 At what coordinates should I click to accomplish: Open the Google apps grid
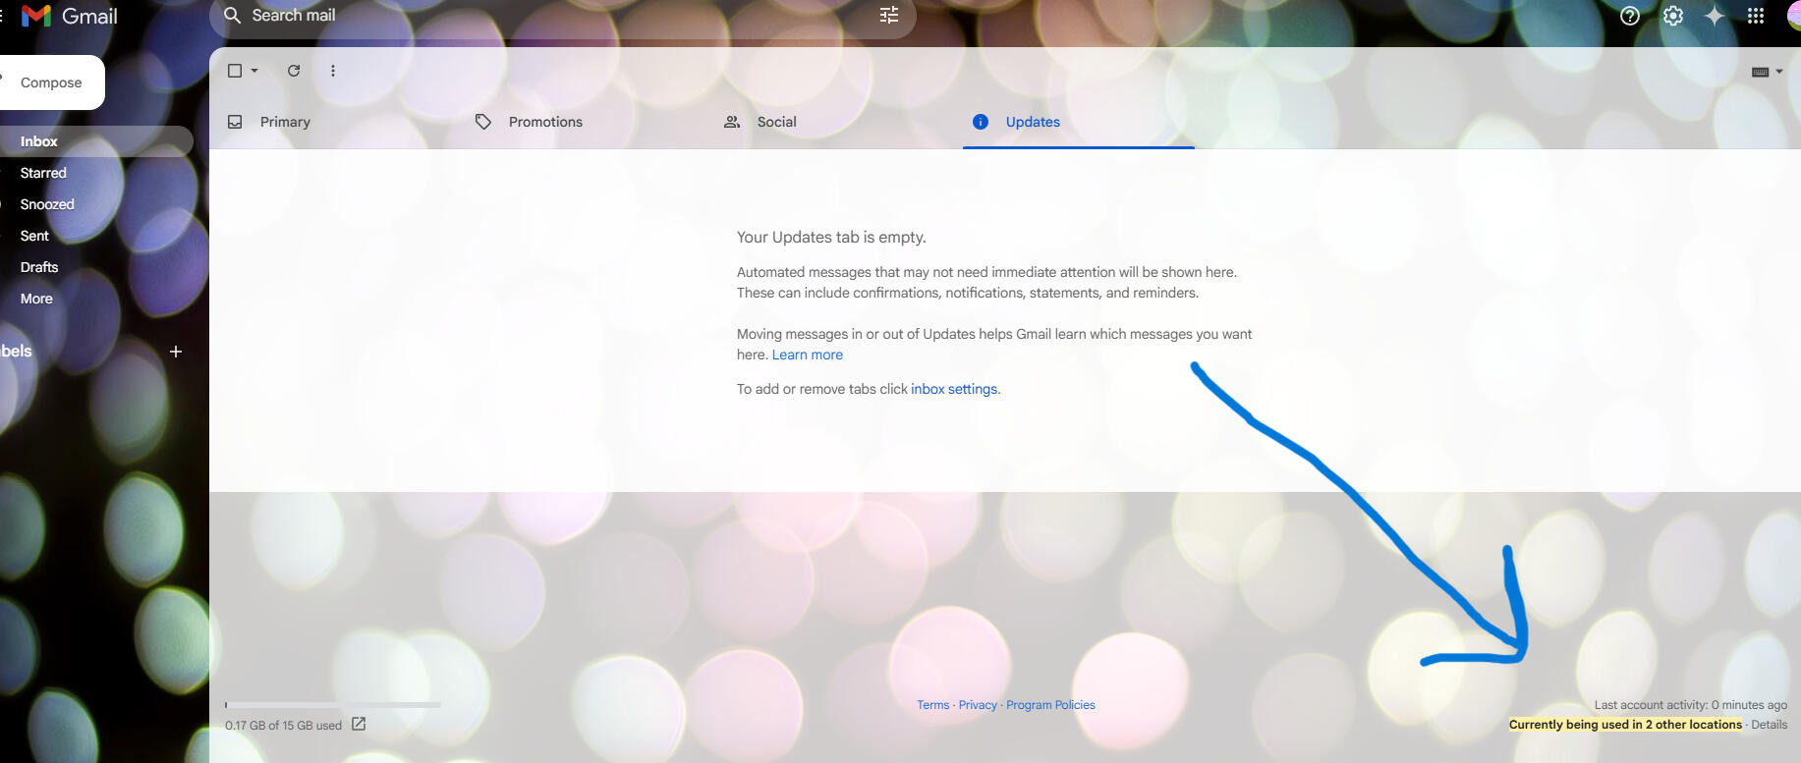point(1756,16)
